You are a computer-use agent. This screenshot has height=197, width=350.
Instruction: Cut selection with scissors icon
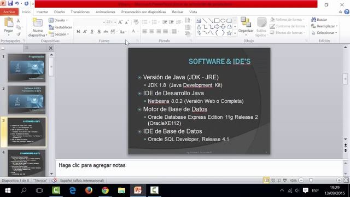18,21
